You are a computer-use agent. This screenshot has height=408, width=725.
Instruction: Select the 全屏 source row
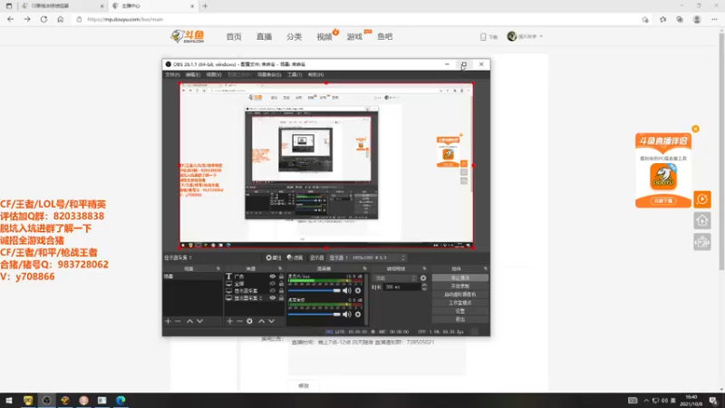[x=255, y=284]
